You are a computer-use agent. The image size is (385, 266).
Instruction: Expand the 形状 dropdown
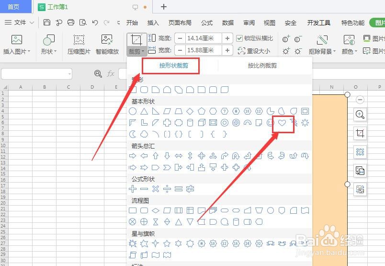(x=55, y=51)
